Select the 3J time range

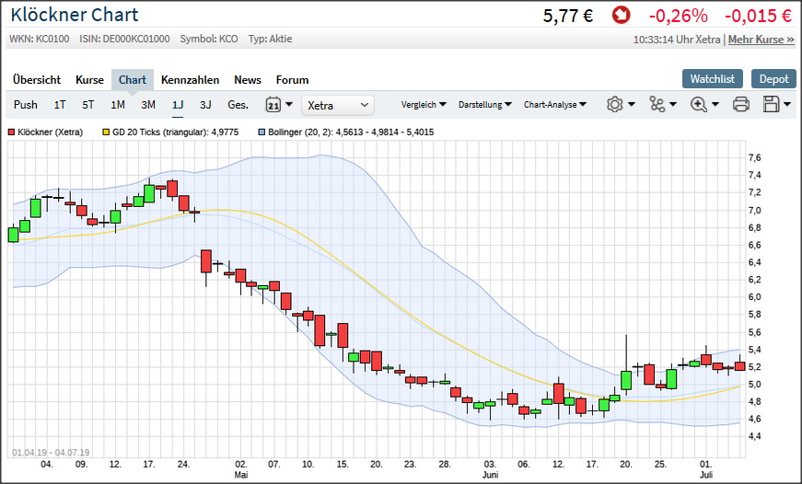pos(205,105)
